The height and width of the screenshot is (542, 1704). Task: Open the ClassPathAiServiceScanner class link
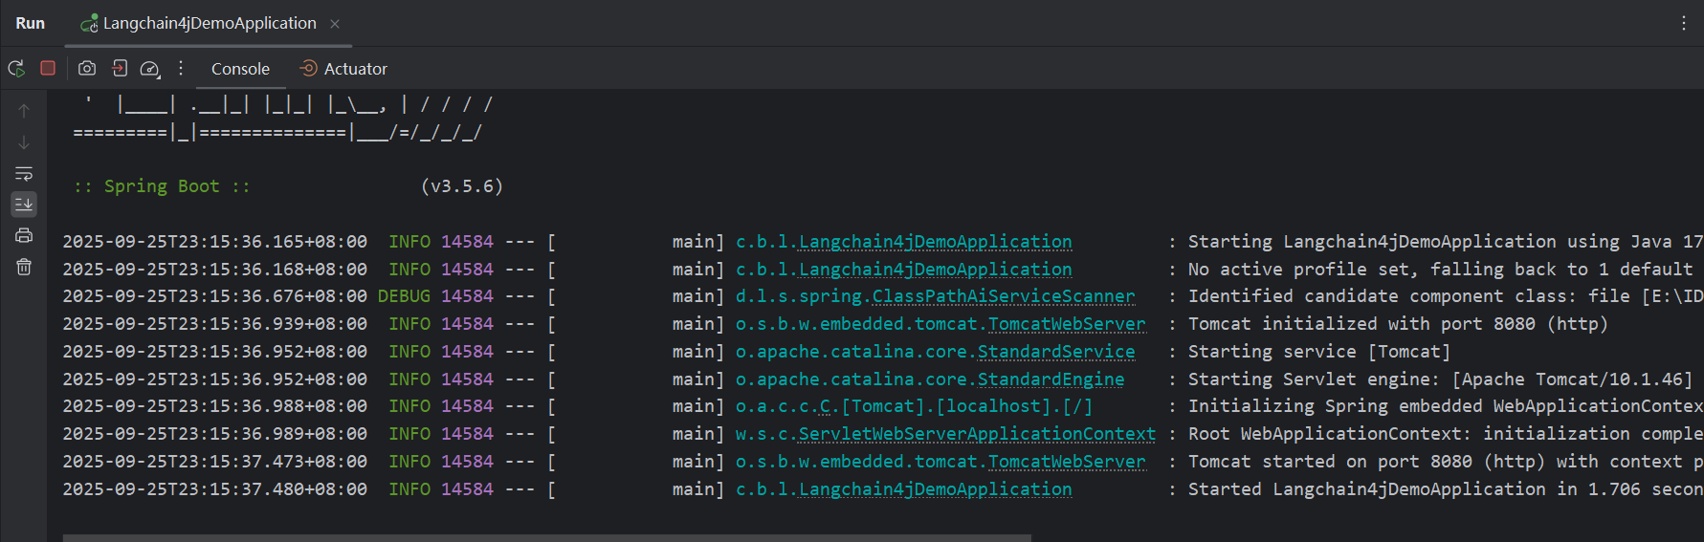coord(1004,296)
